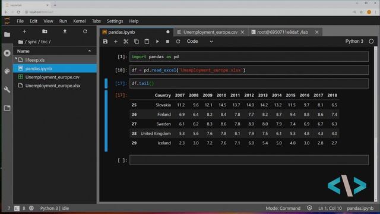Restart the kernel
Image resolution: width=380 pixels, height=214 pixels.
point(178,42)
